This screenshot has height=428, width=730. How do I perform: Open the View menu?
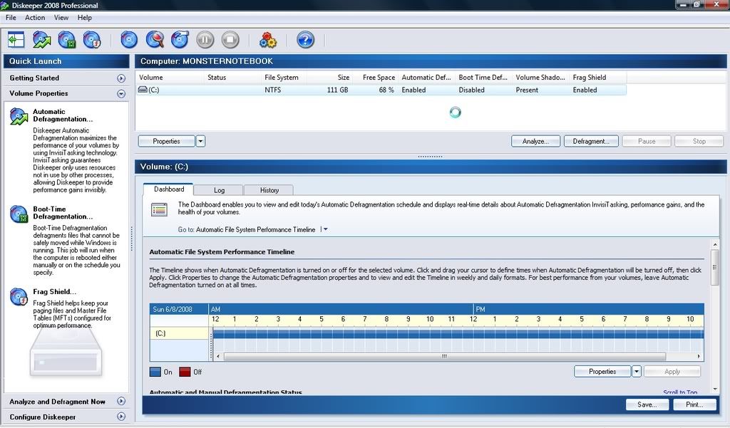(x=61, y=18)
